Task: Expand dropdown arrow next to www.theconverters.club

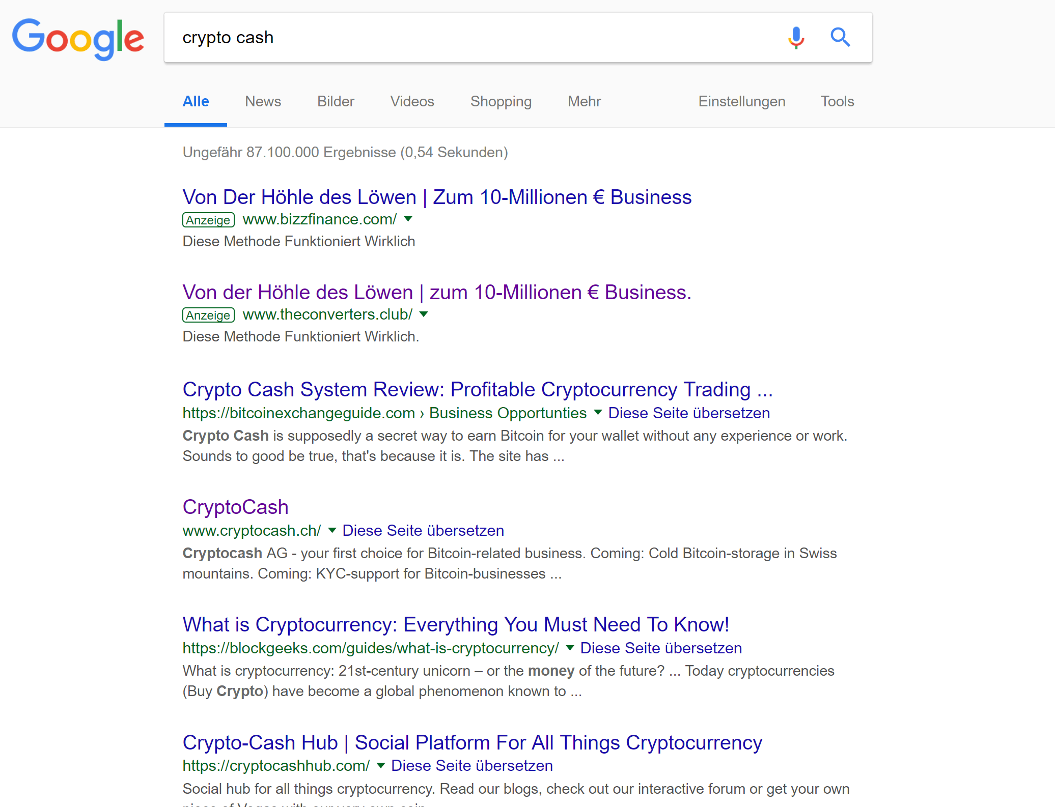Action: 424,314
